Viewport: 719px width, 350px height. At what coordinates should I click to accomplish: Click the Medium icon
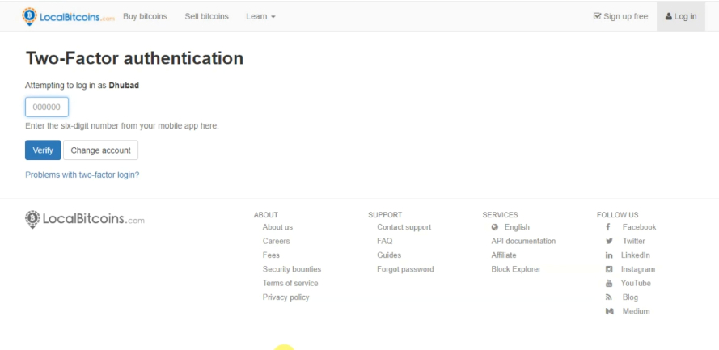pos(609,311)
